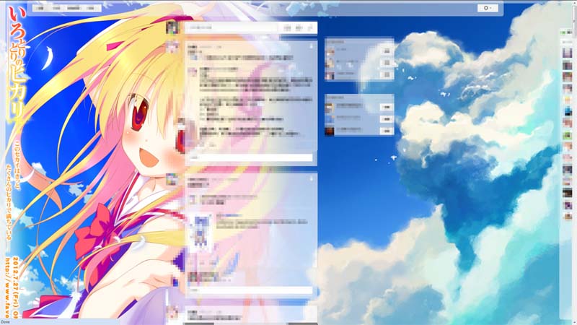Open the third post author's avatar at the bottom

[172, 312]
